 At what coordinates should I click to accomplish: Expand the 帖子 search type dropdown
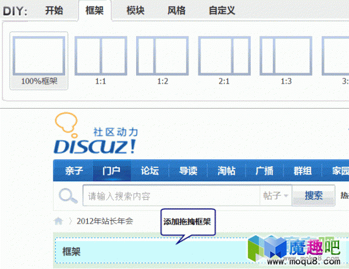[276, 196]
